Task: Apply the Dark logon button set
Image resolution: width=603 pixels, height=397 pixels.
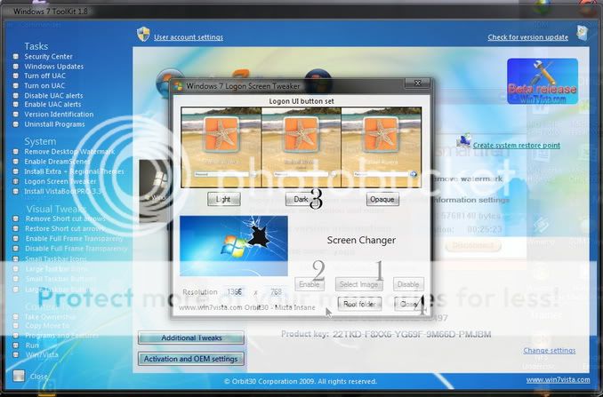Action: click(x=301, y=199)
